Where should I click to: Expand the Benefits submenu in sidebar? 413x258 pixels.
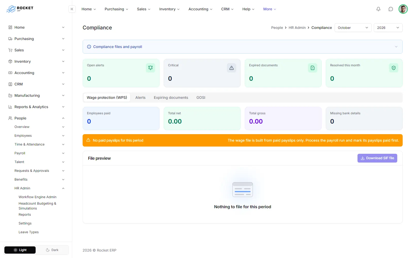pos(39,180)
